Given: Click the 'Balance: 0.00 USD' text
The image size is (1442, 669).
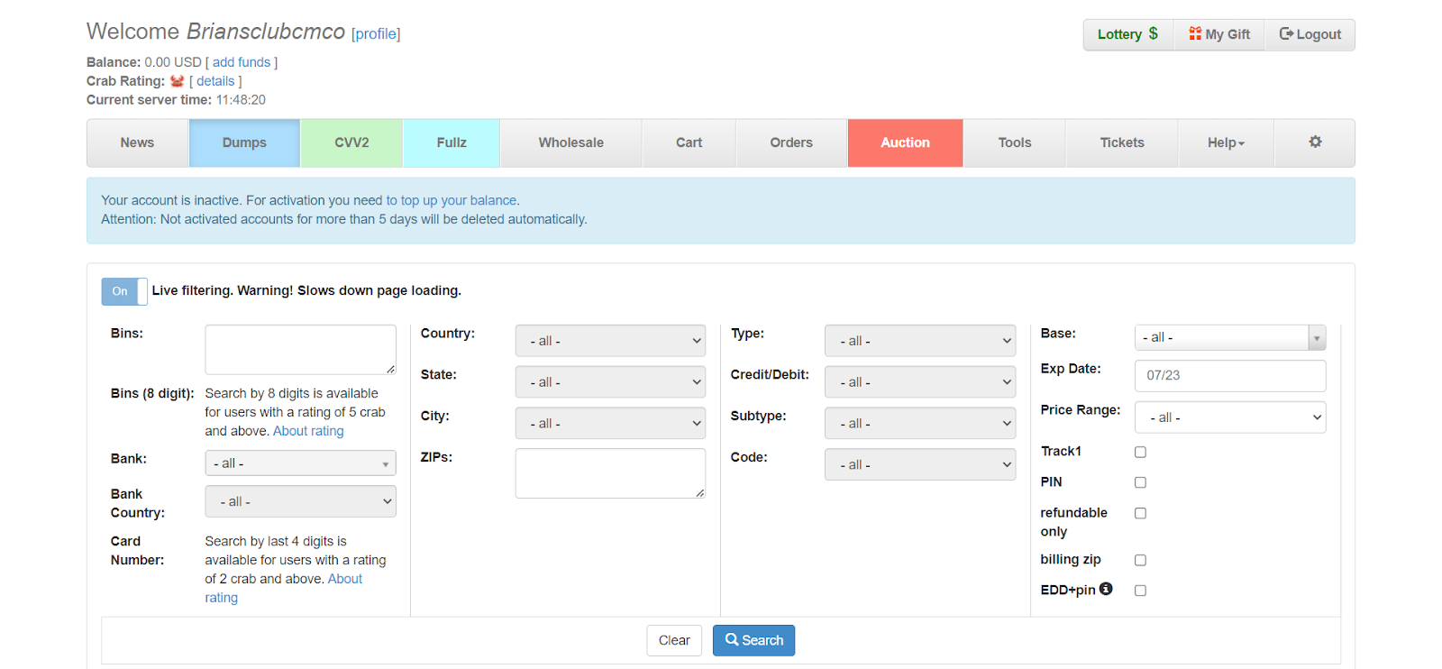Looking at the screenshot, I should pyautogui.click(x=144, y=62).
